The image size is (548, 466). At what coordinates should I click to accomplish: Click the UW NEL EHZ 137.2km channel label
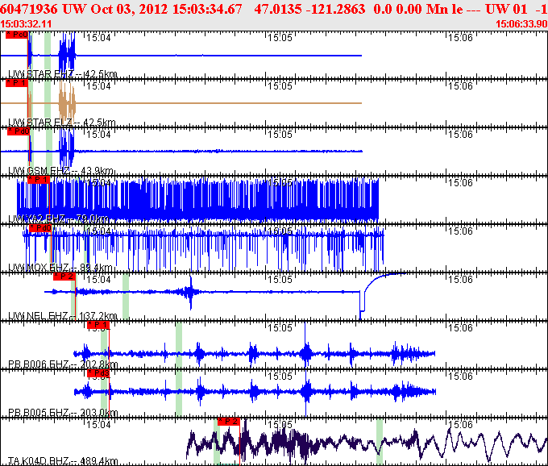point(63,316)
